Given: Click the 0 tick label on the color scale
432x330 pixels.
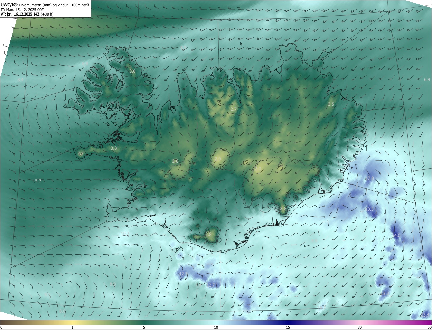Looking at the screenshot, I should tap(1, 327).
